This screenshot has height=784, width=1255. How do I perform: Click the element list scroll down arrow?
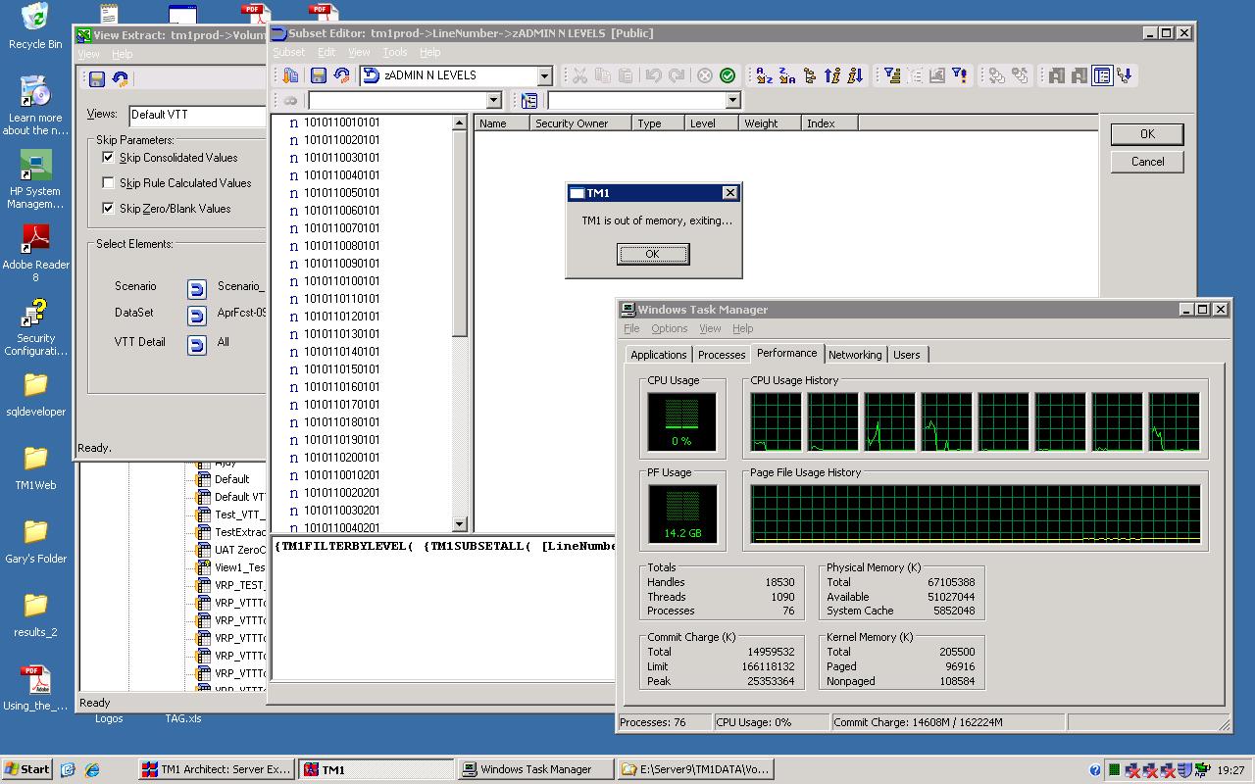coord(459,524)
